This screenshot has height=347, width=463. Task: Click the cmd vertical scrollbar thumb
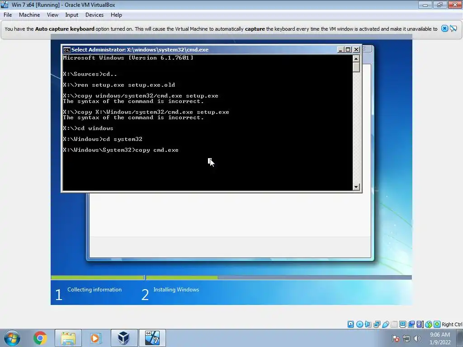point(356,67)
